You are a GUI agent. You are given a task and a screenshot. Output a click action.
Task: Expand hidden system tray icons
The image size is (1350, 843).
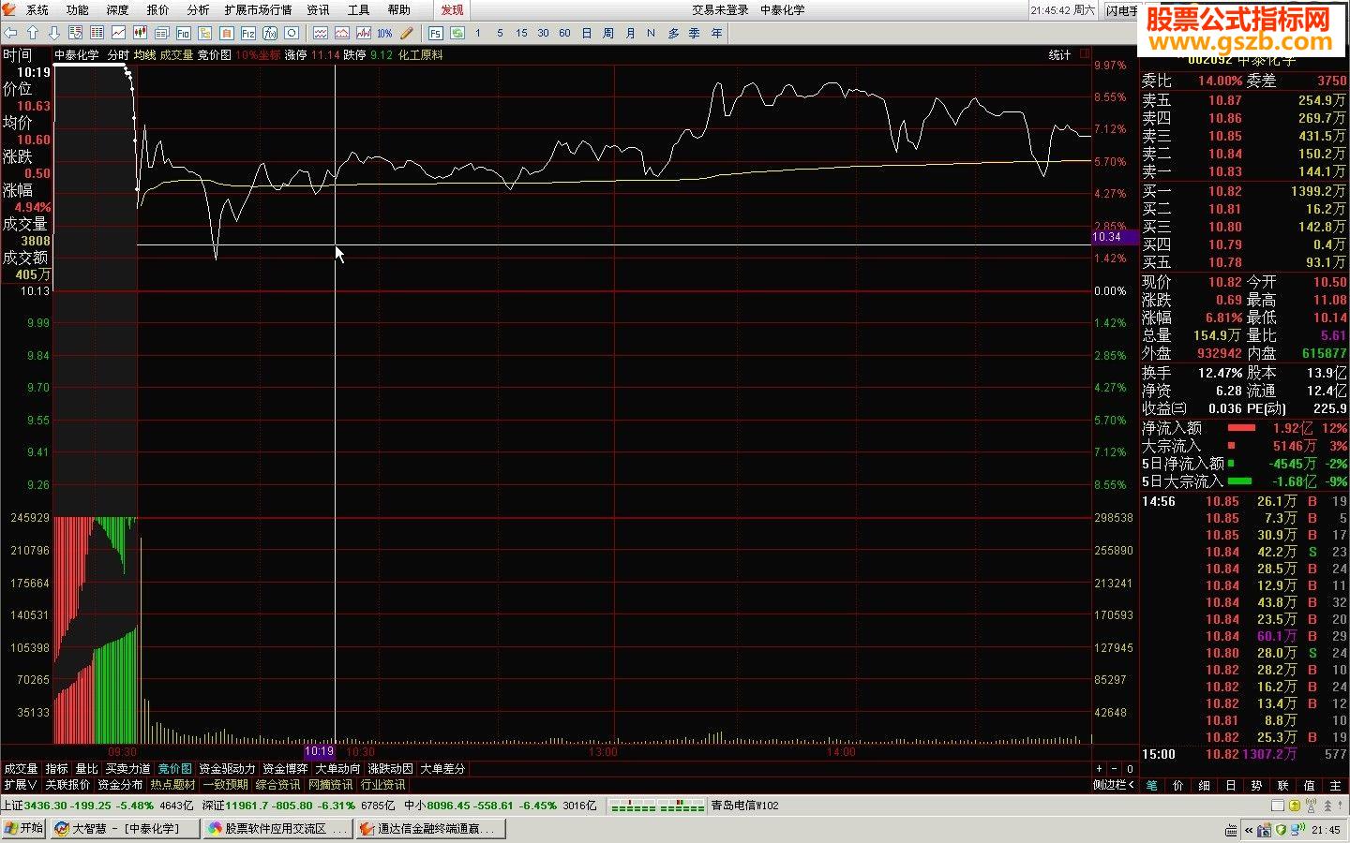1249,830
